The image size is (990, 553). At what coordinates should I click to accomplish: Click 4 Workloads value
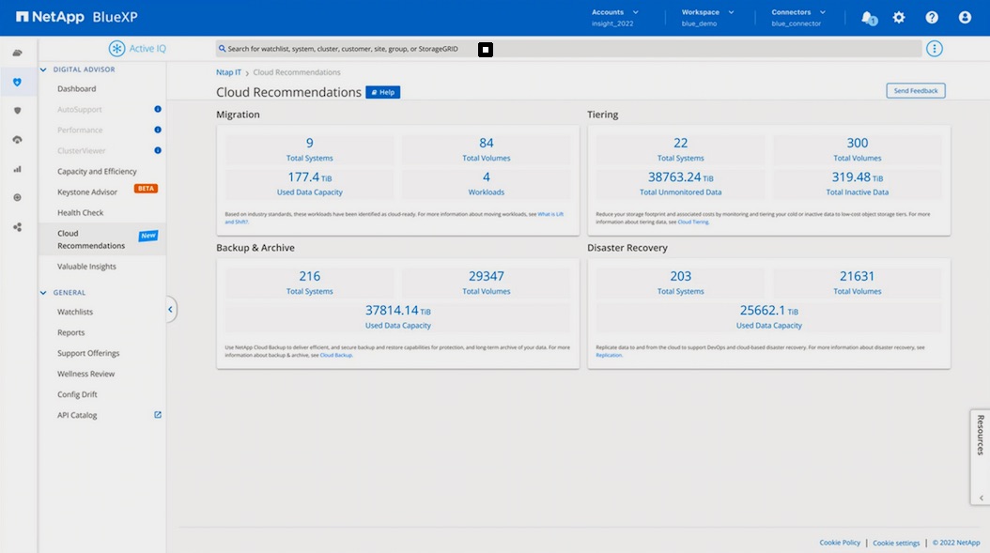pyautogui.click(x=487, y=184)
